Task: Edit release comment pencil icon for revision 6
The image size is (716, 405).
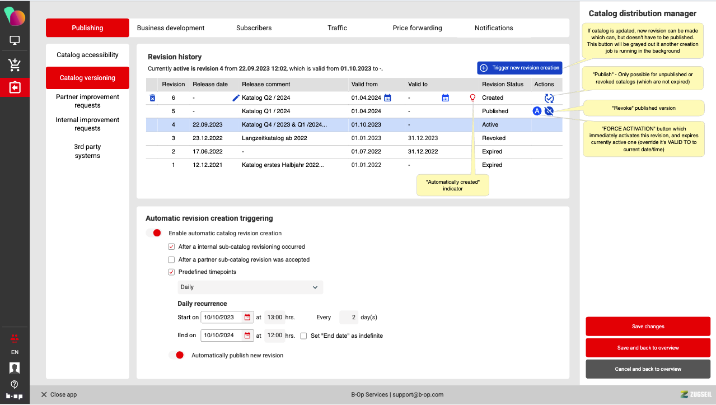Action: (x=236, y=98)
